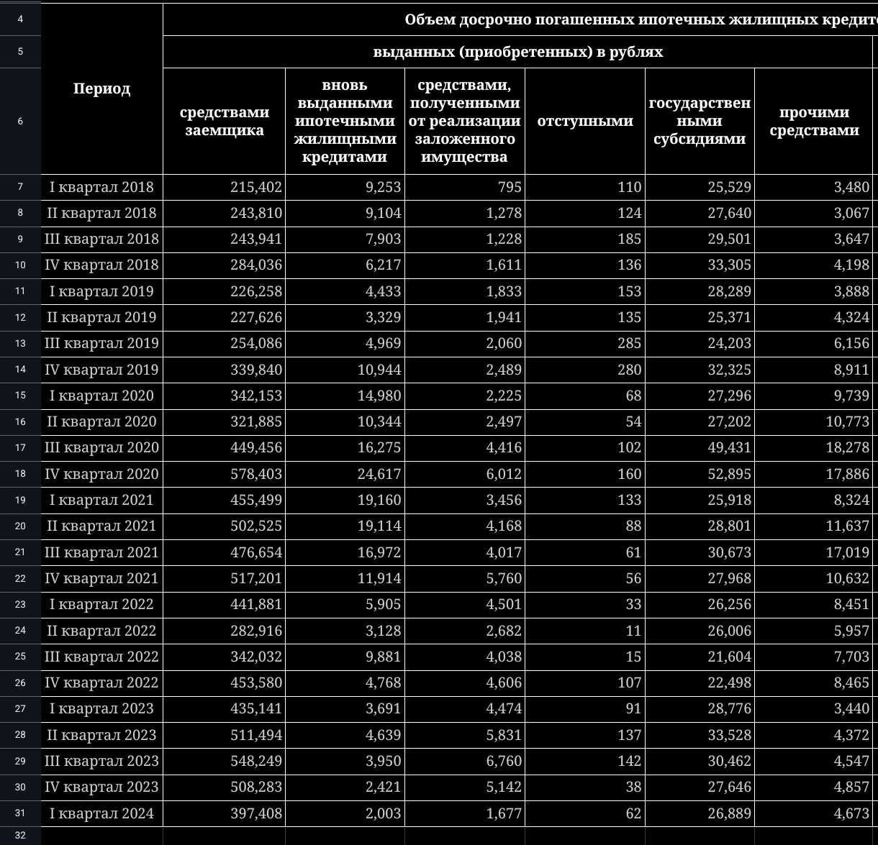The height and width of the screenshot is (845, 878).
Task: Select cell IV квартал 2022
Action: 102,682
